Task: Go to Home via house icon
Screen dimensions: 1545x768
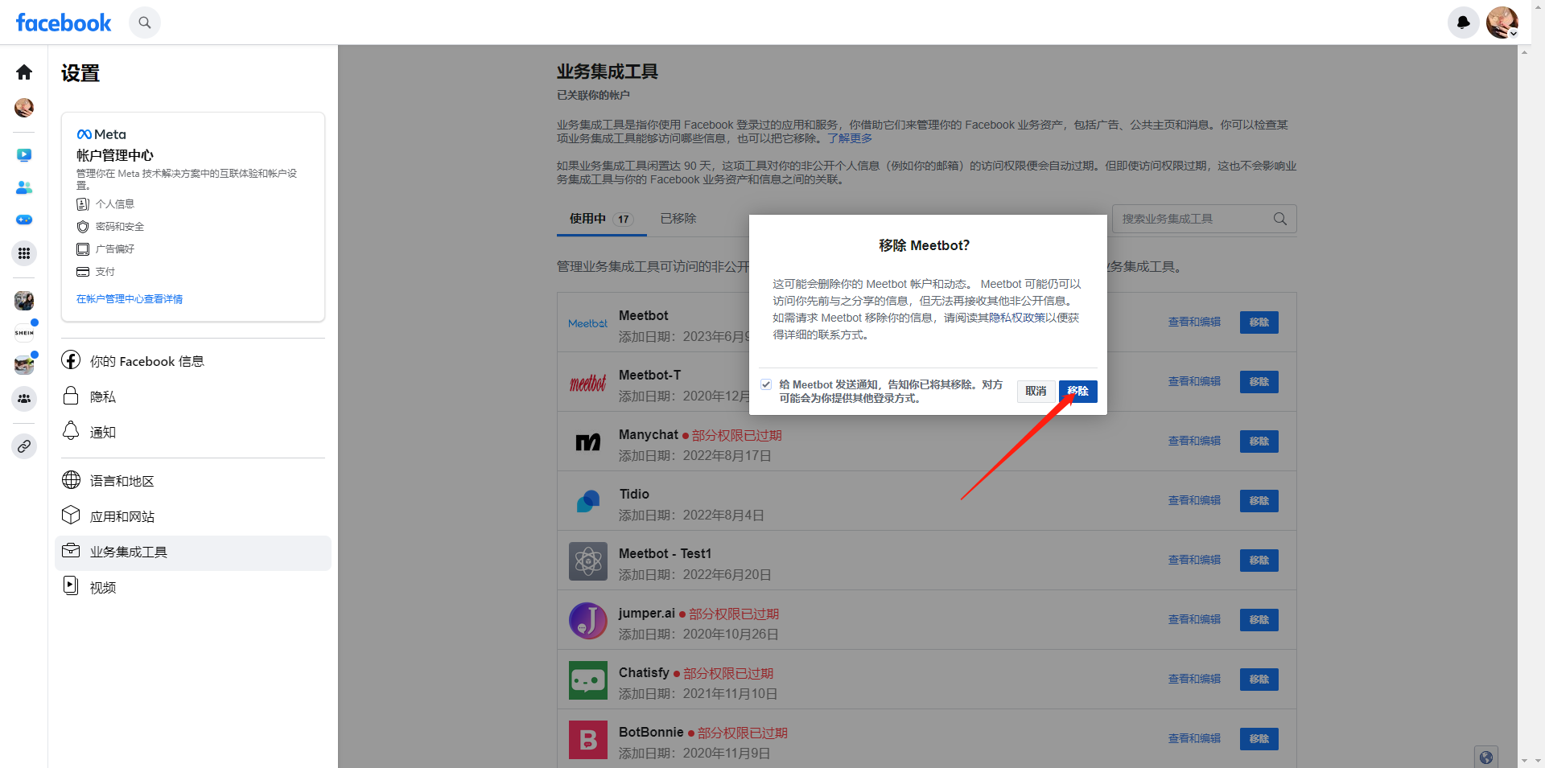Action: [x=24, y=72]
